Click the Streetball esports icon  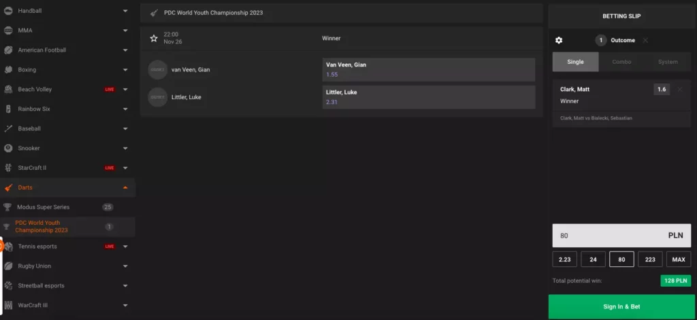coord(8,285)
